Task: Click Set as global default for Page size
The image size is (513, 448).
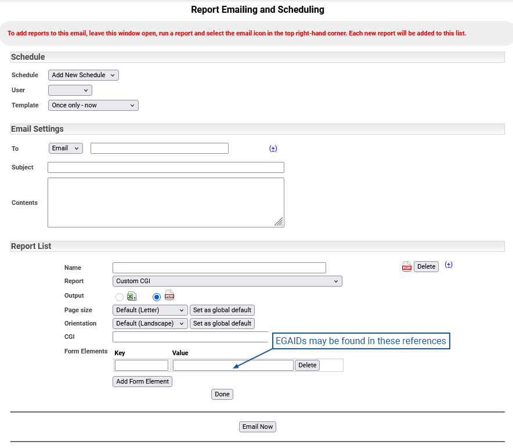Action: click(x=222, y=310)
